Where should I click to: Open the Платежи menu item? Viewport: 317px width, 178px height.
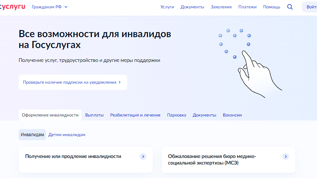tap(247, 7)
